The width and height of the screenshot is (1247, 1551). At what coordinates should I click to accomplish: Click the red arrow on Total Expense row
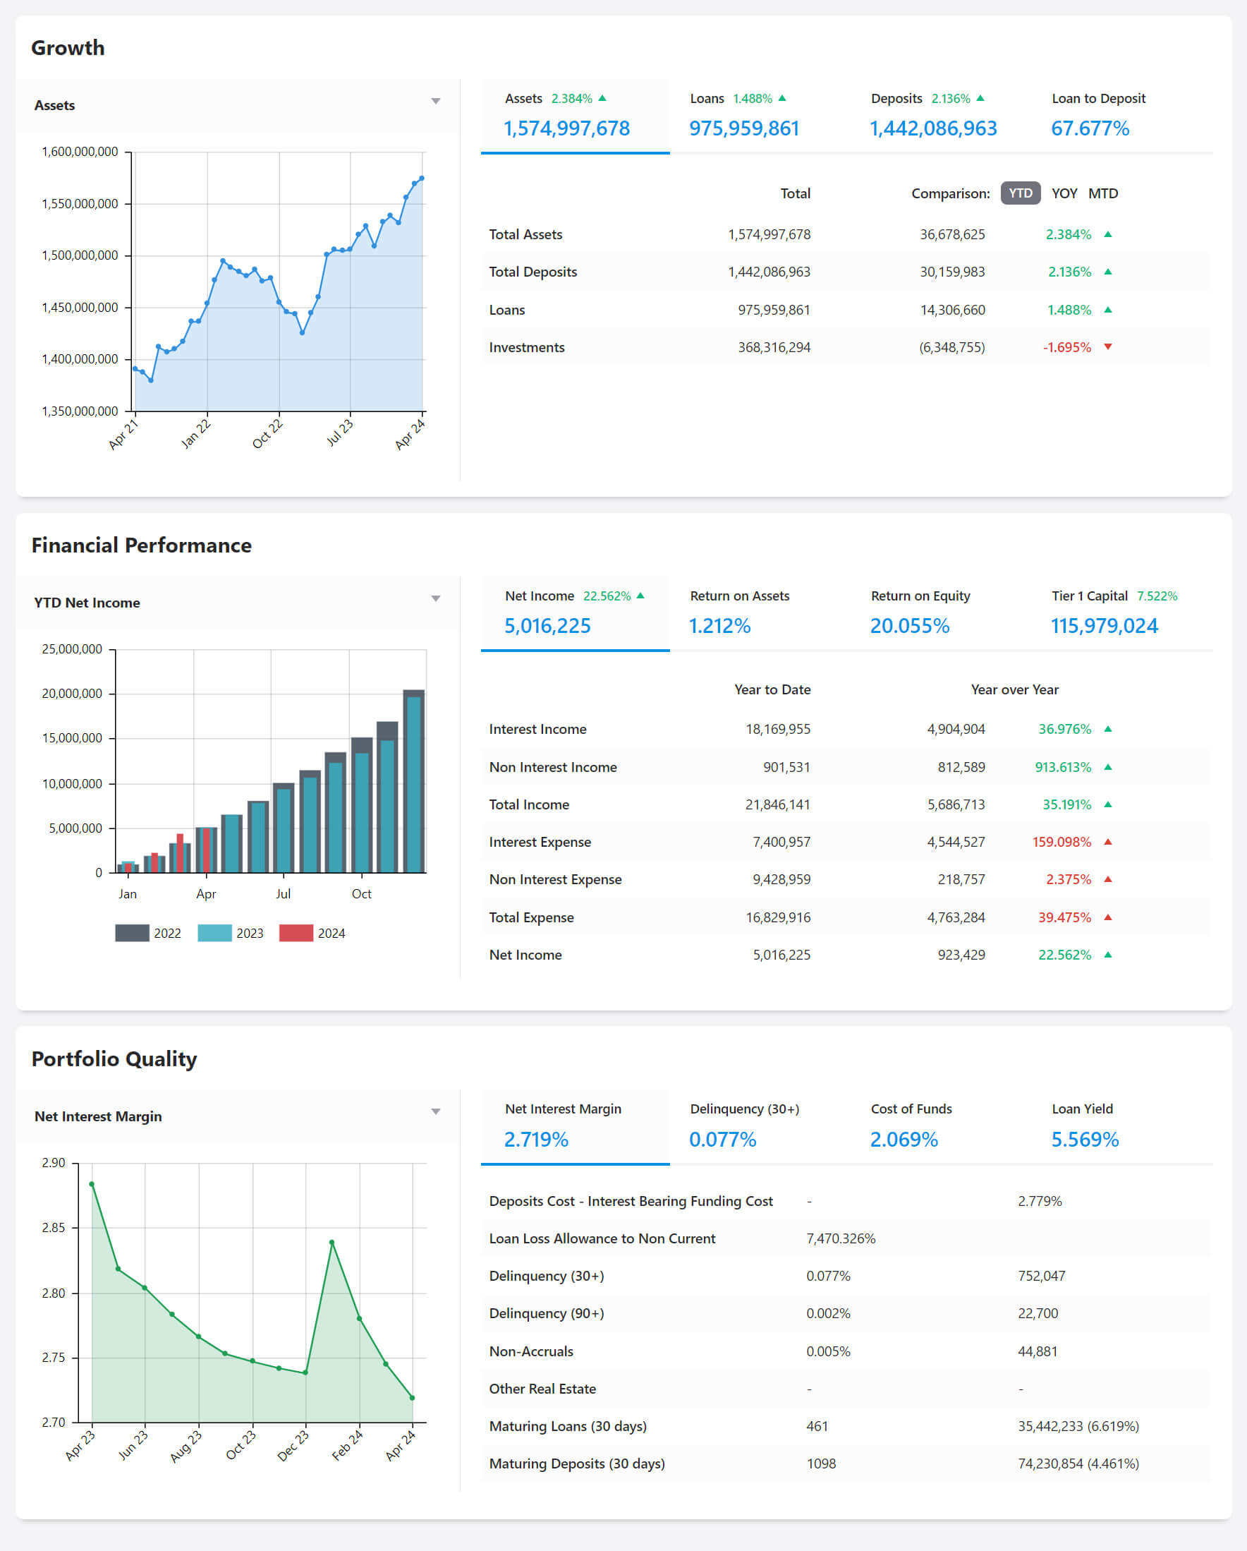[x=1107, y=917]
